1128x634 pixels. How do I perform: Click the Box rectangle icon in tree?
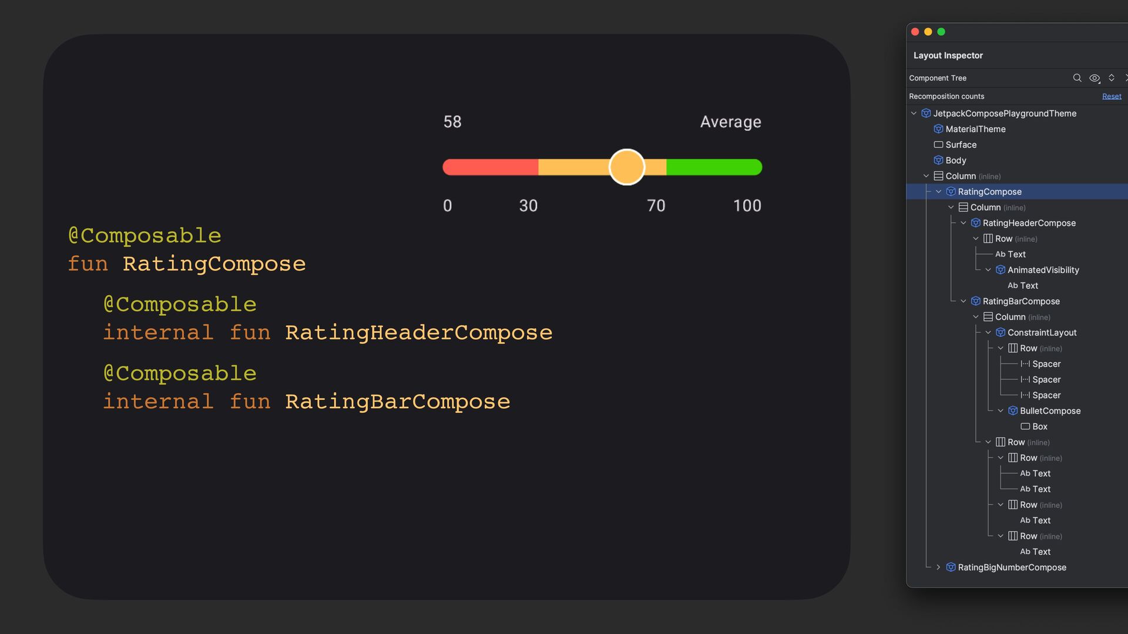click(x=1025, y=427)
